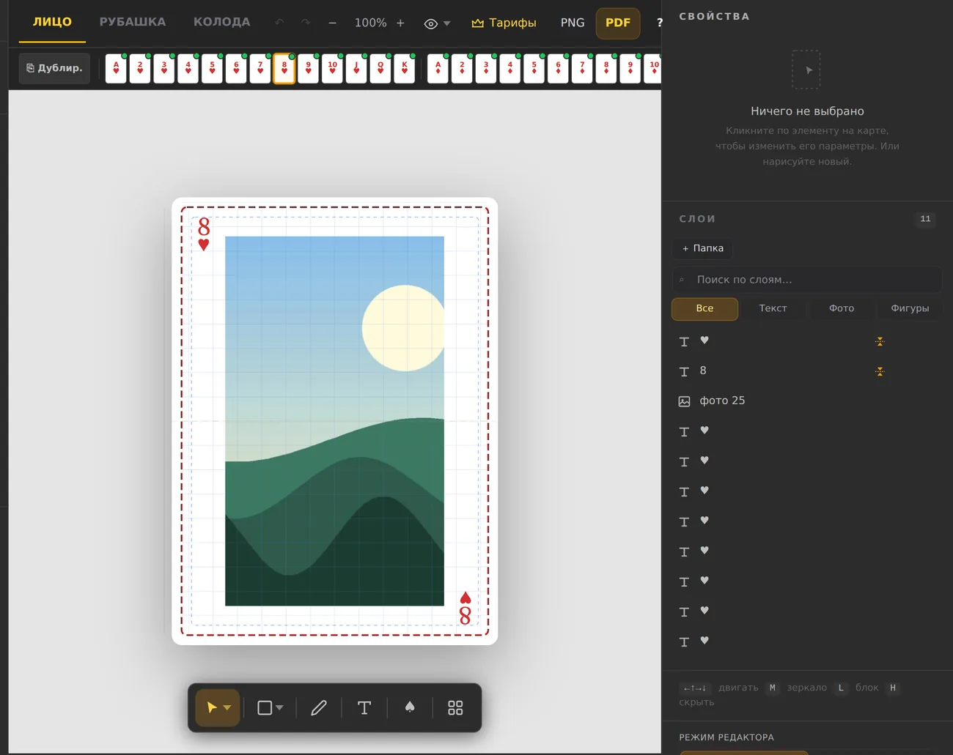Viewport: 953px width, 755px height.
Task: Export the card as PDF
Action: click(618, 23)
